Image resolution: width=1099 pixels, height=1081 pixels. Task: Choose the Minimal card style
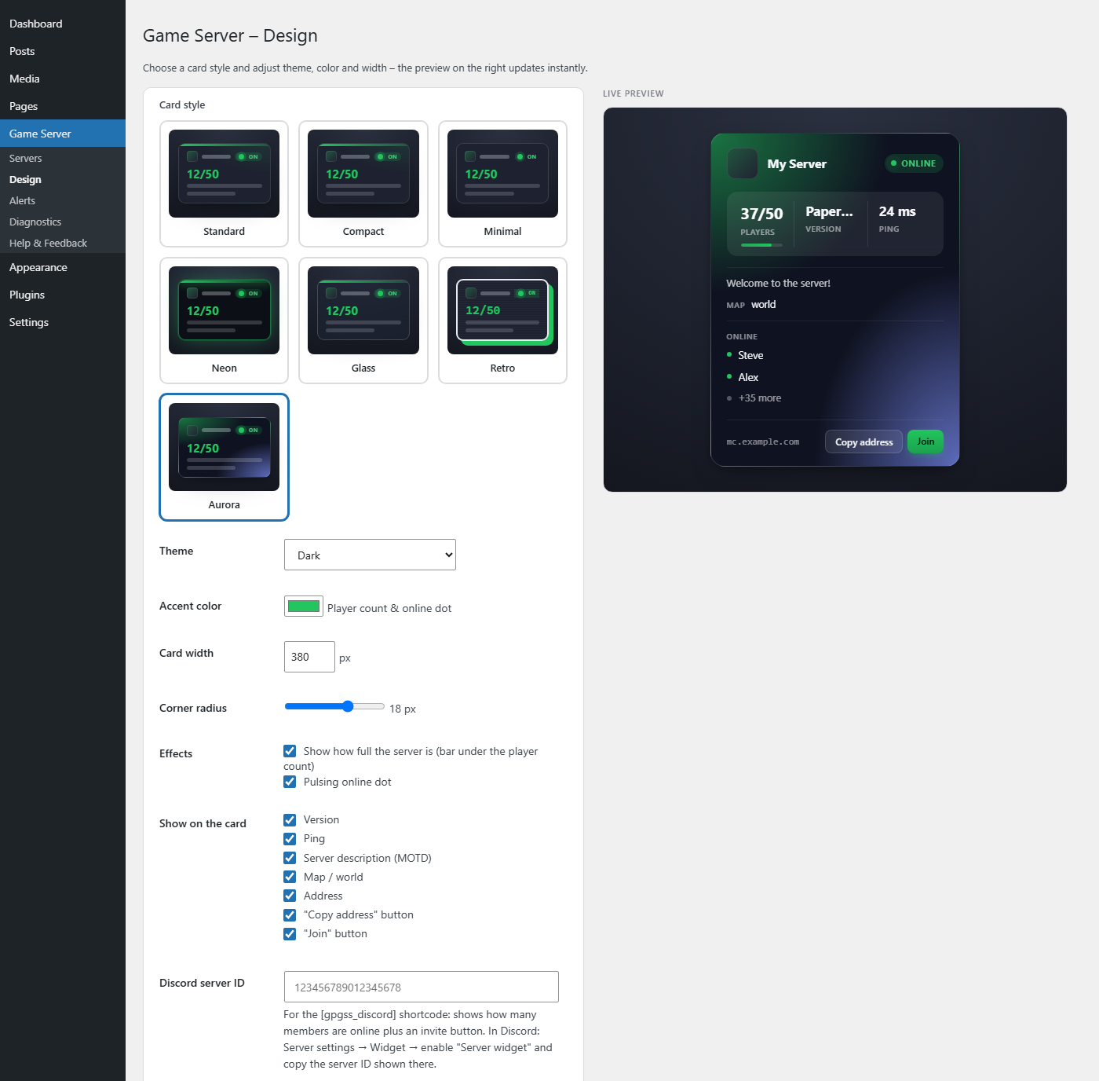click(x=502, y=184)
